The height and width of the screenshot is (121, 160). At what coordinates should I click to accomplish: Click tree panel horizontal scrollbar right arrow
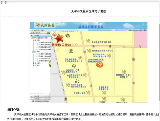click(50, 94)
